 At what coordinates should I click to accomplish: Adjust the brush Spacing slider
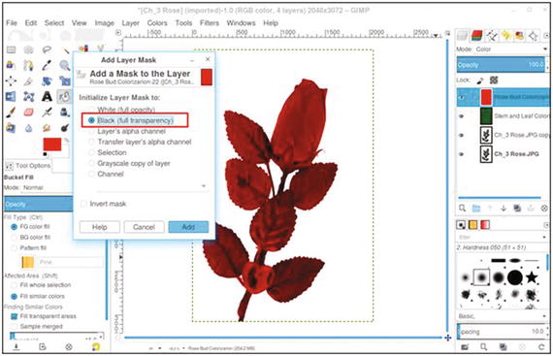tap(502, 332)
